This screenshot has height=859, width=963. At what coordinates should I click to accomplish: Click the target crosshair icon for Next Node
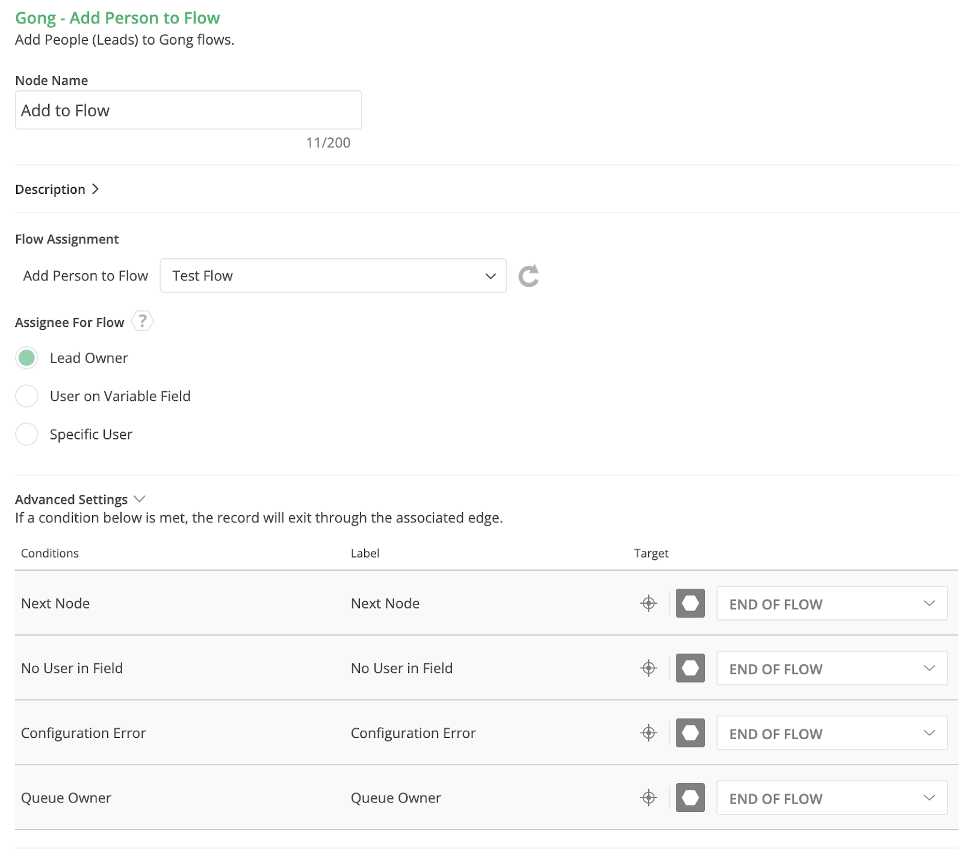pyautogui.click(x=648, y=603)
